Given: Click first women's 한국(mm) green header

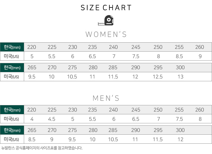Looking at the screenshot, I should (12, 47).
